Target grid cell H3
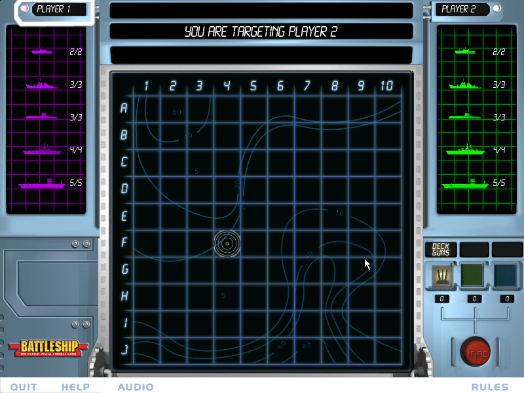Viewport: 524px width, 393px height. (200, 297)
